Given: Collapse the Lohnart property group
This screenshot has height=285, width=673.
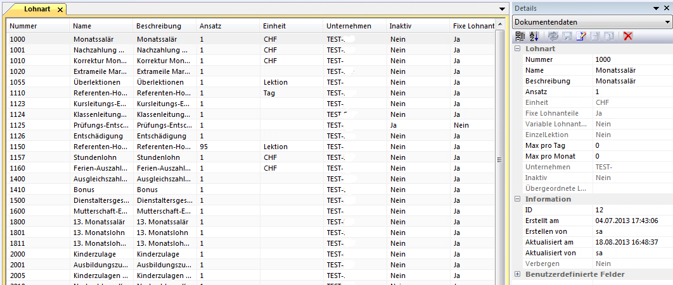Looking at the screenshot, I should [518, 49].
